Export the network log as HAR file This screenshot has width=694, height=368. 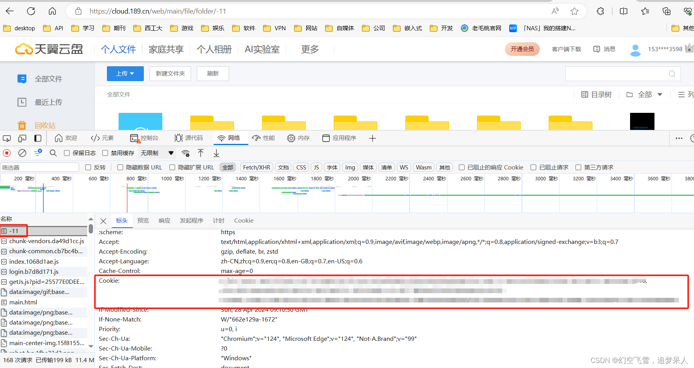216,153
